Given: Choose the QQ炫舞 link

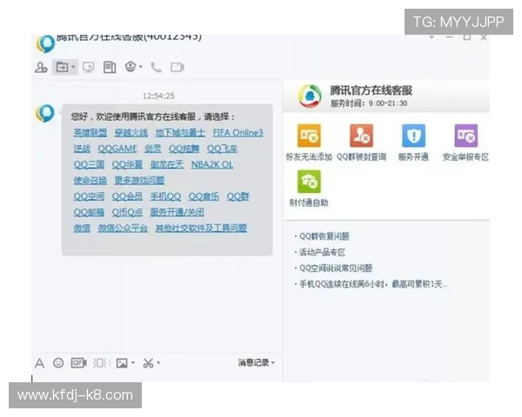Looking at the screenshot, I should (x=184, y=149).
